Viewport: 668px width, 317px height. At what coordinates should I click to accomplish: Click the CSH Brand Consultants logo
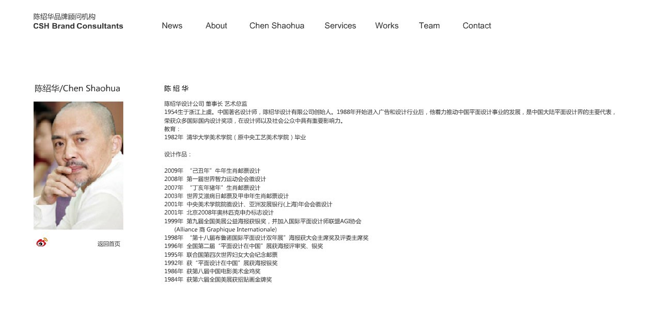[78, 22]
